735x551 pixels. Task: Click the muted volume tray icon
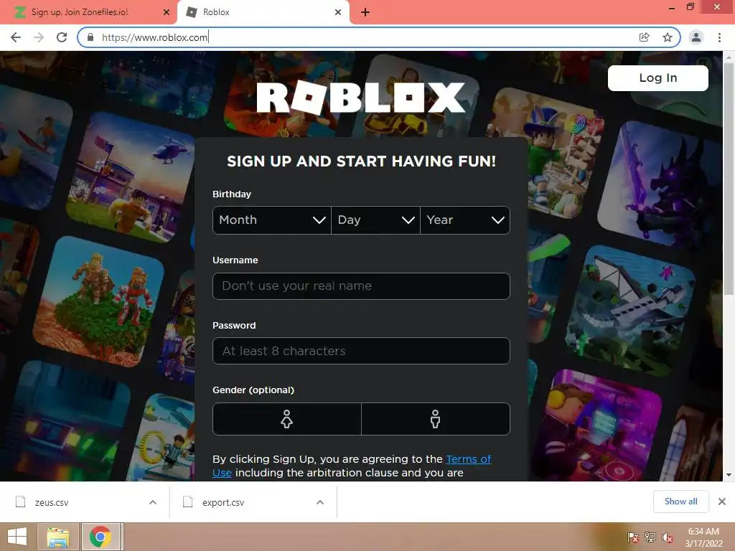tap(668, 537)
